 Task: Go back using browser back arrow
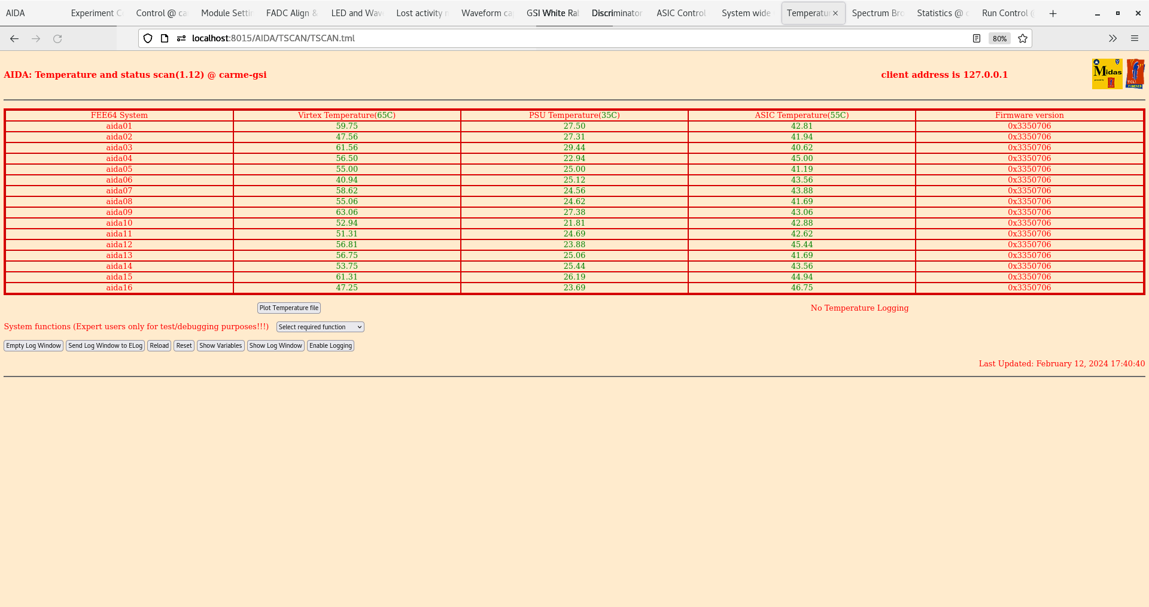tap(14, 38)
